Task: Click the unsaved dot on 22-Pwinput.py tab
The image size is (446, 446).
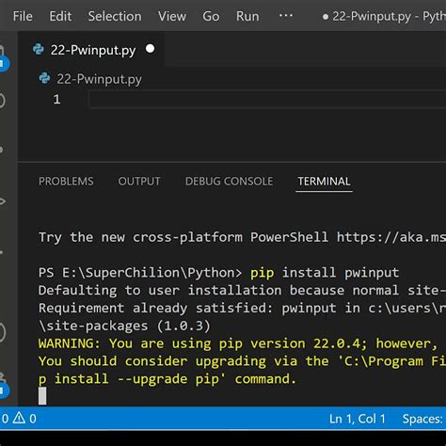Action: click(x=150, y=49)
